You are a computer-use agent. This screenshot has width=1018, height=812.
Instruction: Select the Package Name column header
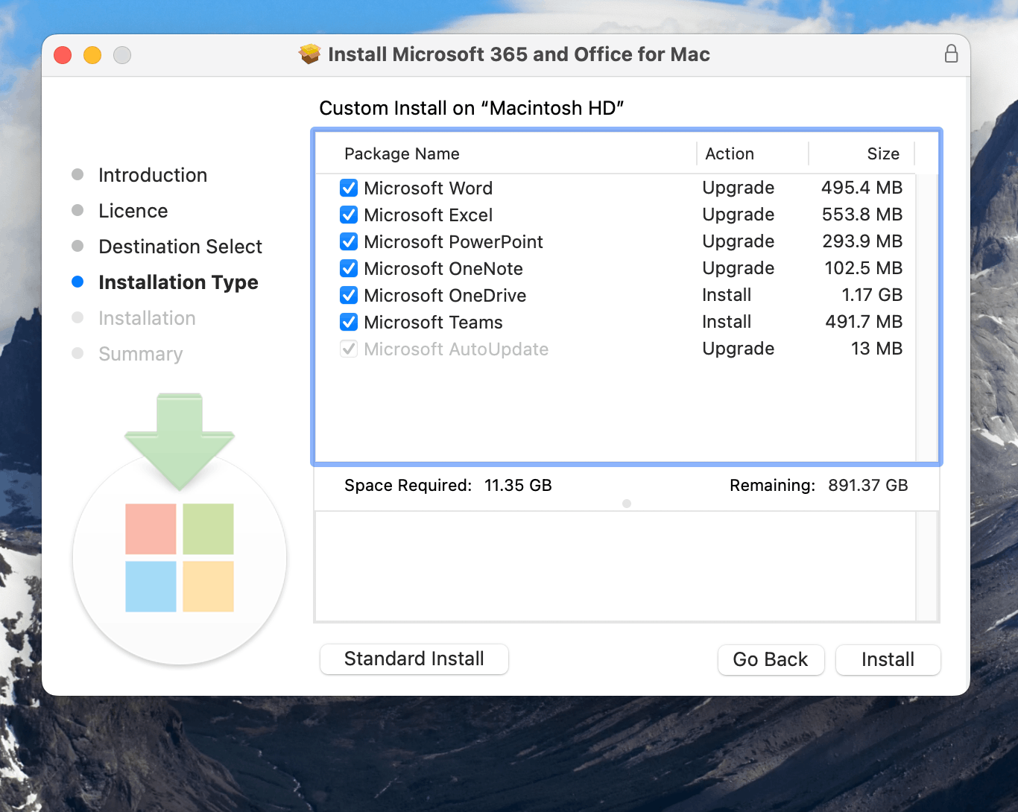click(402, 153)
